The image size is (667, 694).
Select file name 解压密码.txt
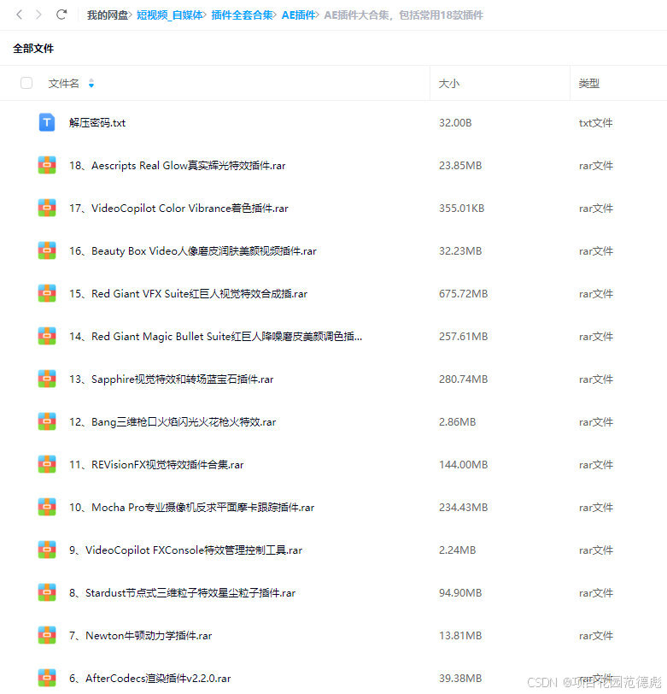(97, 122)
